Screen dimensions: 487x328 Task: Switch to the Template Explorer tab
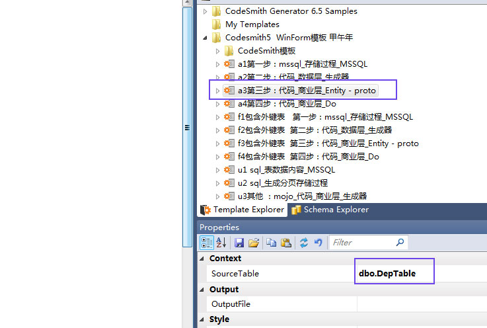[243, 210]
